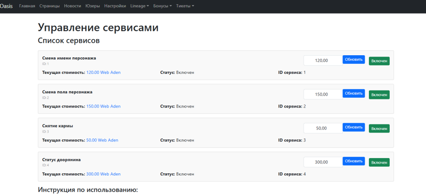Toggle Включен status for Статус дворянина
Image resolution: width=426 pixels, height=195 pixels.
point(379,162)
